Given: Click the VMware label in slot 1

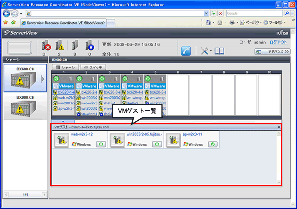Looking at the screenshot, I should 63,86.
